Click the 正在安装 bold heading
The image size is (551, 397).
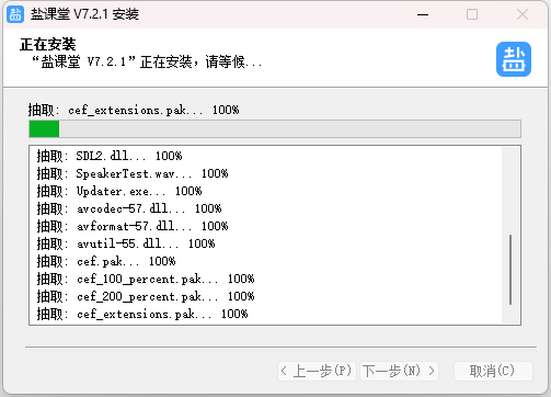click(48, 45)
